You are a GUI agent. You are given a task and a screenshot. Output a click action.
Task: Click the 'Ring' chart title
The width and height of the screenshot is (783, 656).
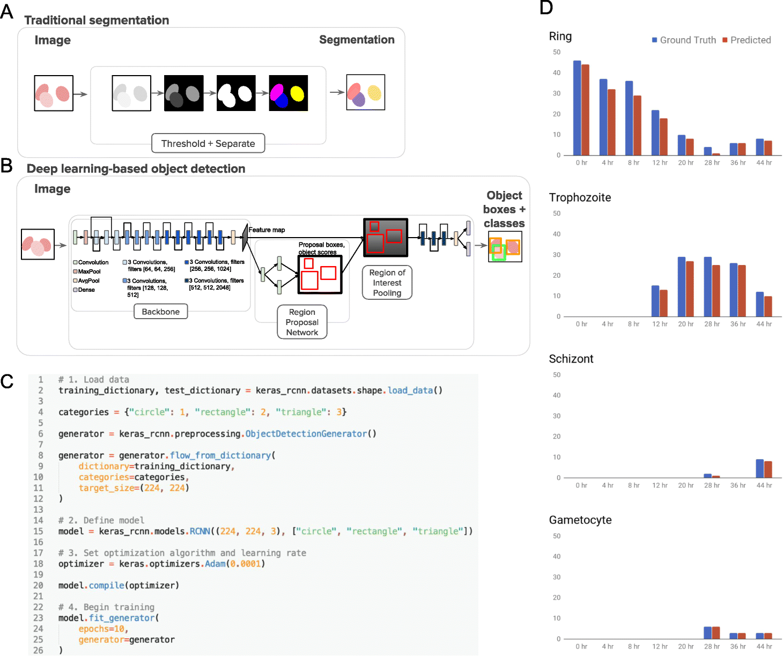[560, 36]
